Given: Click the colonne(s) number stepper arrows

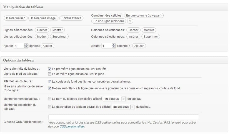Looking at the screenshot, I should [114, 46].
